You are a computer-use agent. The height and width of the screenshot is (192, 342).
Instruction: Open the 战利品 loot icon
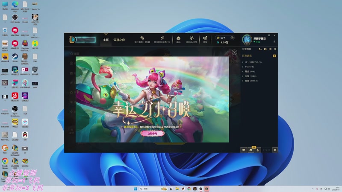(192, 39)
